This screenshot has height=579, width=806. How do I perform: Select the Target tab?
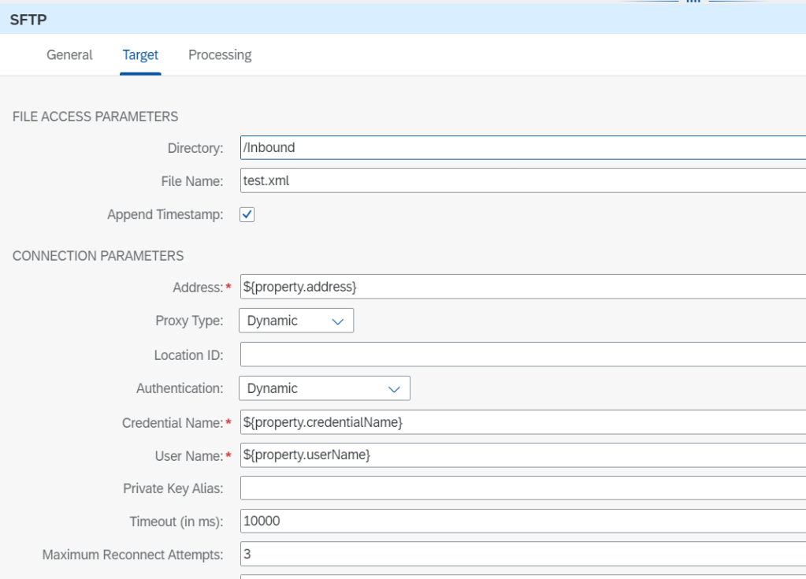point(140,54)
